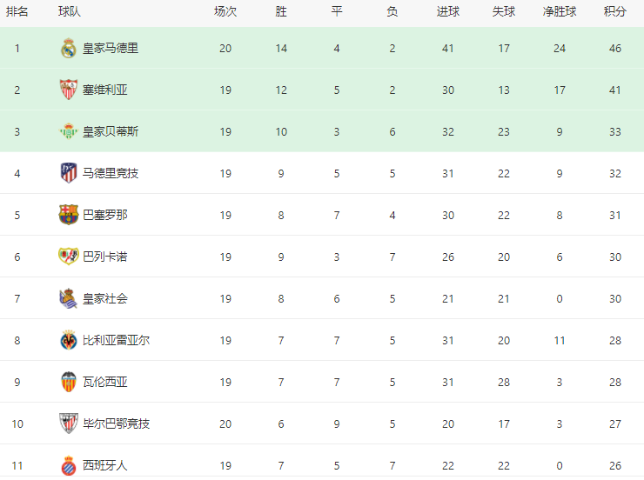Click the 排名 column header
Viewport: 644px width, 480px height.
point(17,11)
